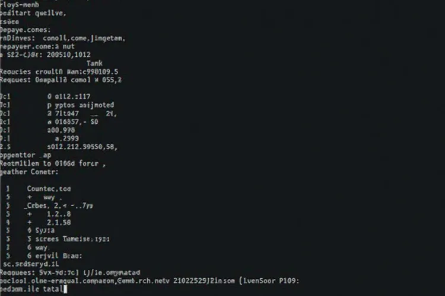Click the 'Countec.tod' entry
The width and height of the screenshot is (445, 296).
pyautogui.click(x=49, y=188)
